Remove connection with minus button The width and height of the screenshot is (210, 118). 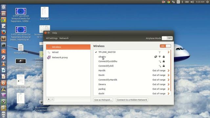click(52, 99)
